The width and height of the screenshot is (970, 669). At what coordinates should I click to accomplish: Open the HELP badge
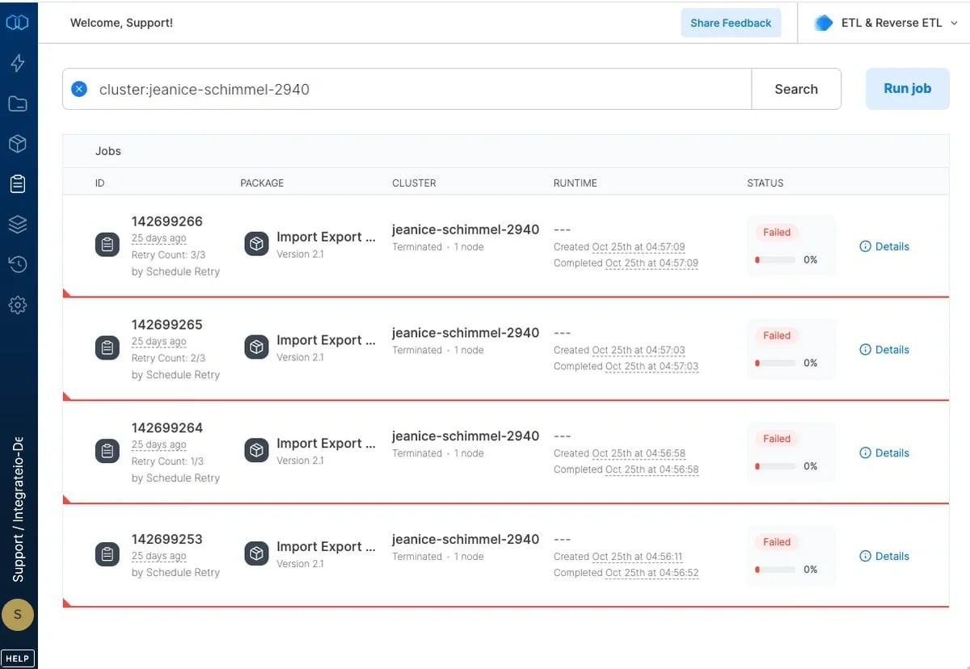tap(18, 658)
